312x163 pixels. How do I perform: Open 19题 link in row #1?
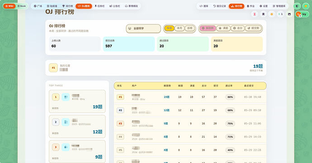click(166, 97)
